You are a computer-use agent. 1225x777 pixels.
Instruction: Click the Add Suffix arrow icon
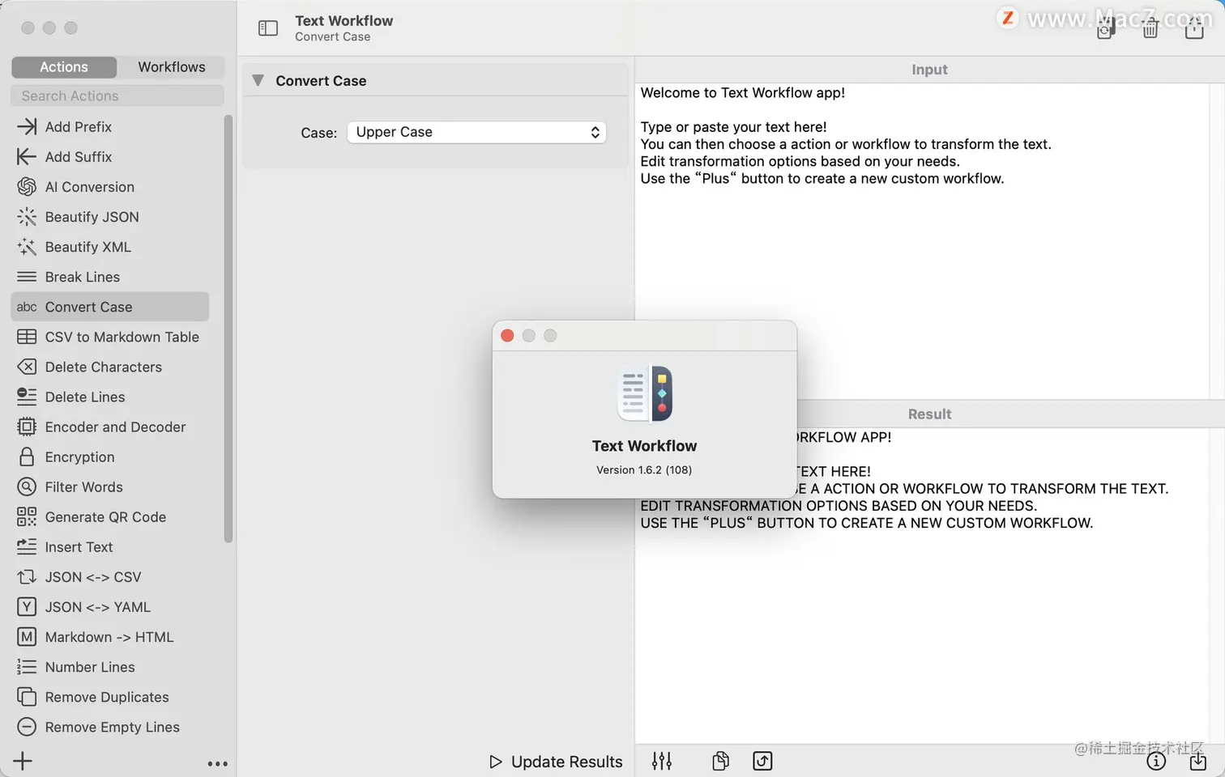click(27, 157)
